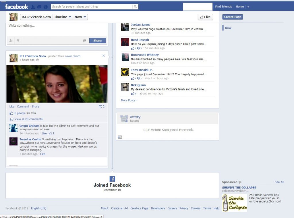Click the search magnifier icon
Screen dimensions: 294x218
(x=135, y=7)
